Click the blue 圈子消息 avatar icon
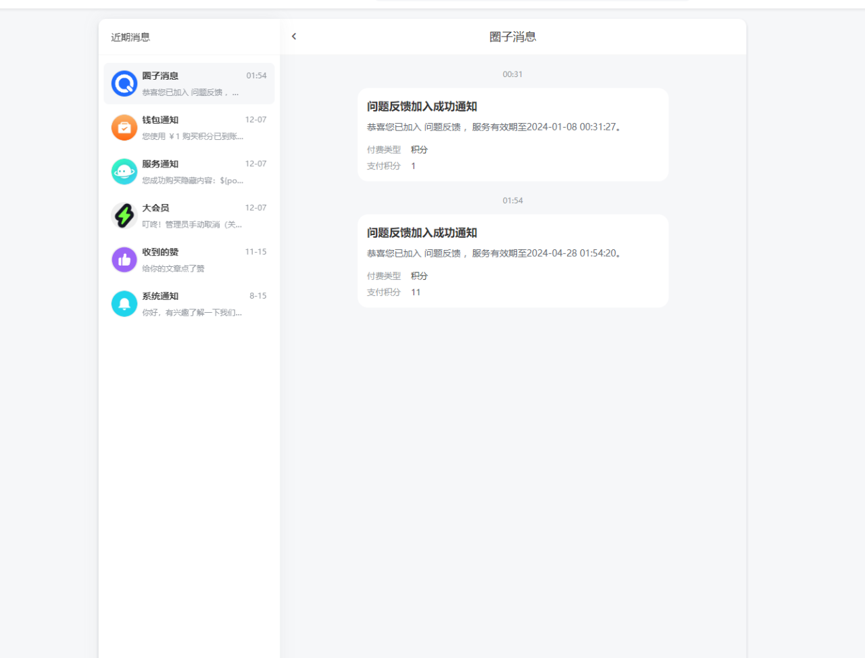Viewport: 865px width, 658px height. pos(124,84)
